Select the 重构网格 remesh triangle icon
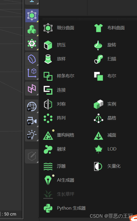Viewport: 137px width, 221px height. tap(48, 135)
